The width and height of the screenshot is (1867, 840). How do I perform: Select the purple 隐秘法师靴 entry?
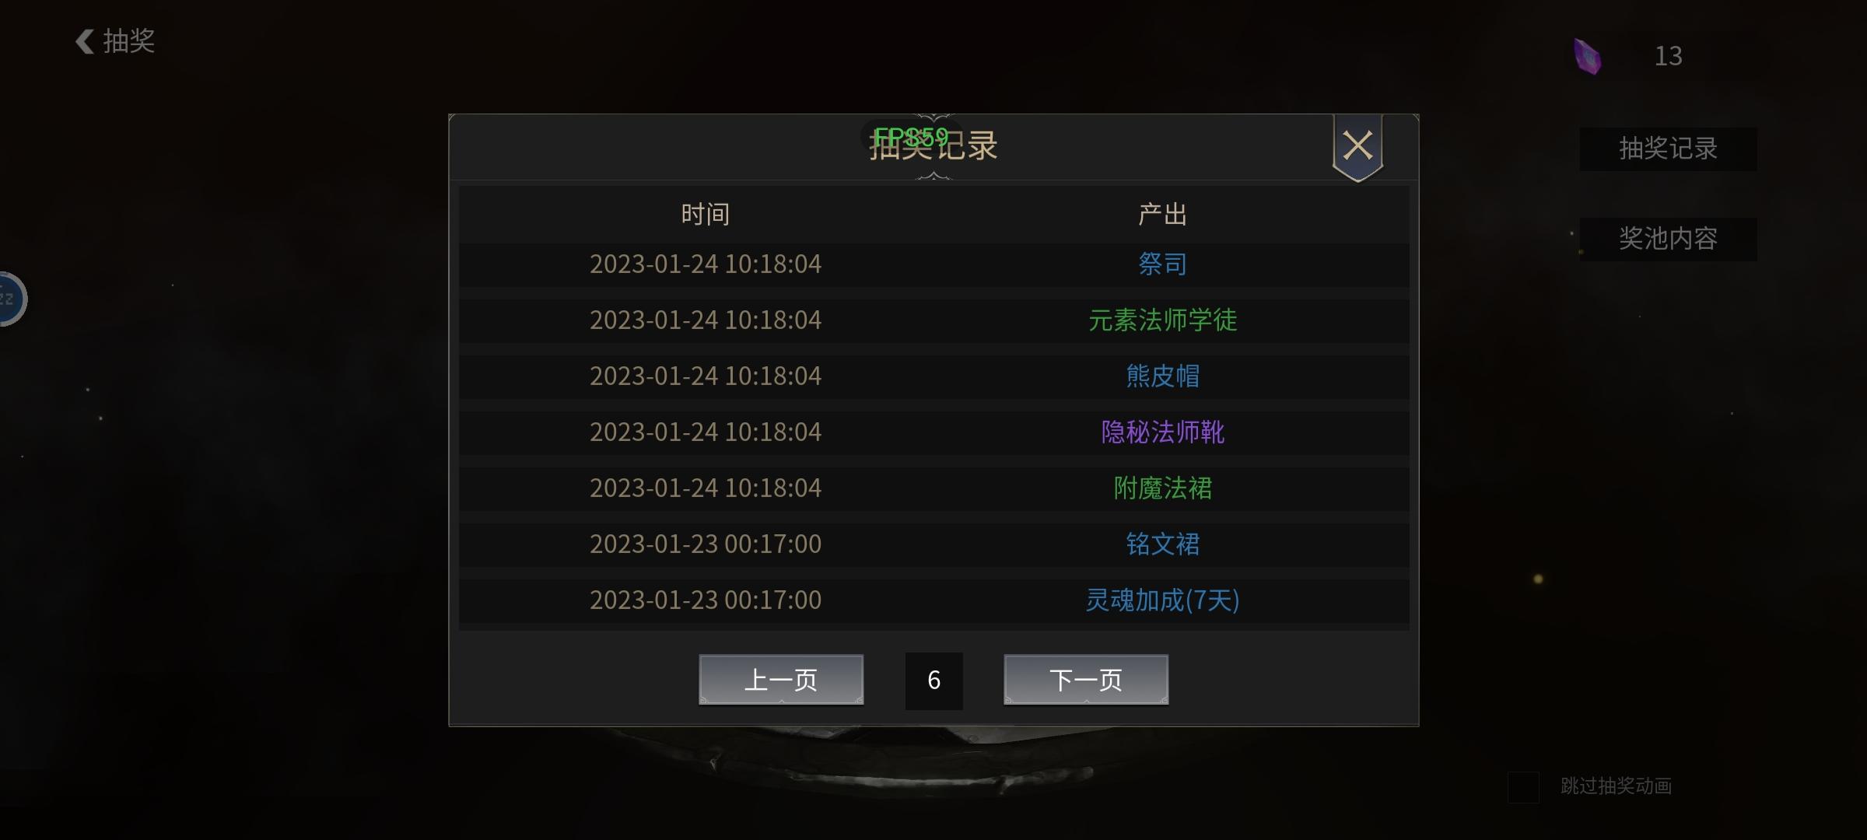[x=1163, y=432]
